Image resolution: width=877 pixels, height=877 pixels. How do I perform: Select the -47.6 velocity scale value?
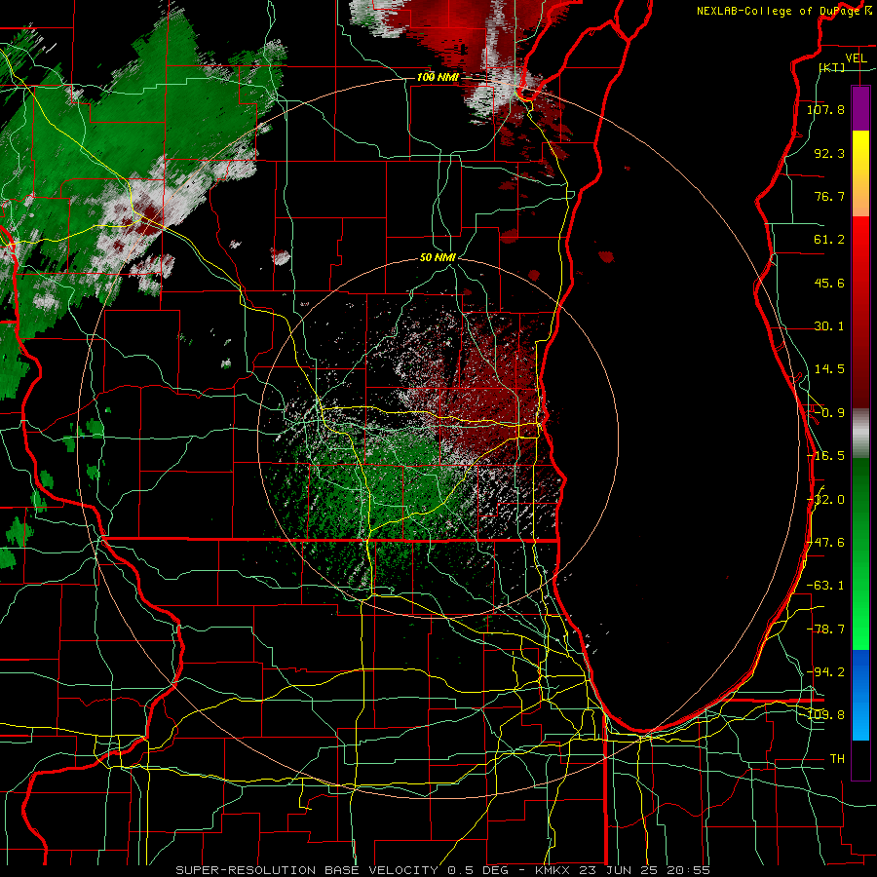point(825,543)
